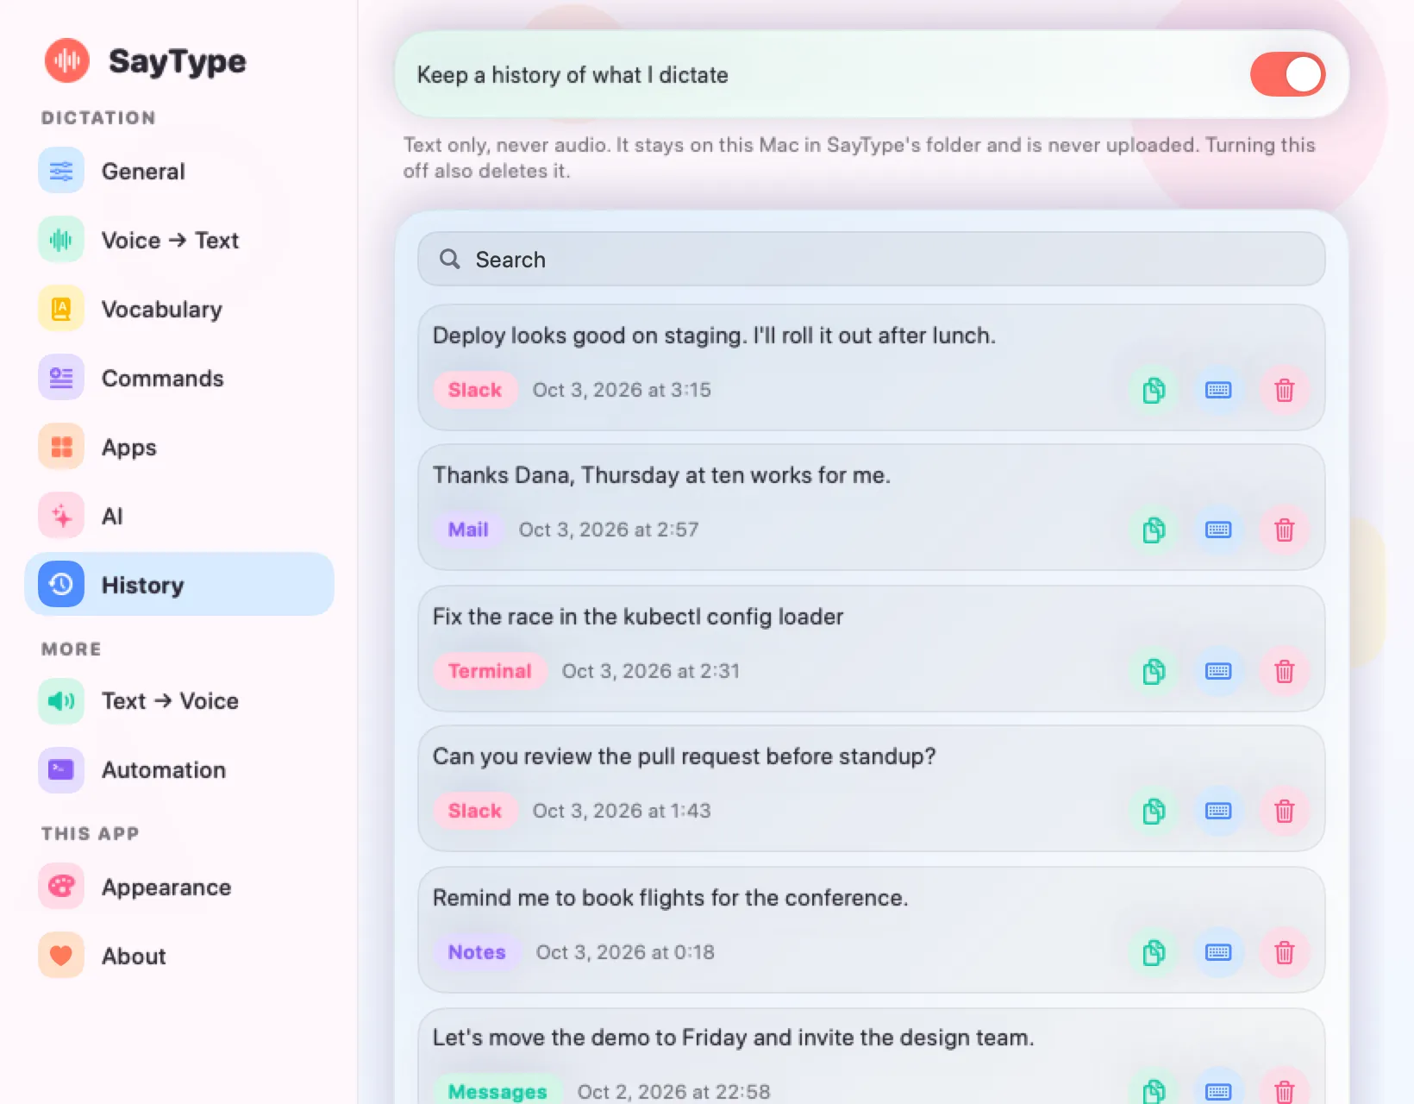
Task: Click the timestamp 'Oct 3, 2026 at 0:18'
Action: pos(625,952)
